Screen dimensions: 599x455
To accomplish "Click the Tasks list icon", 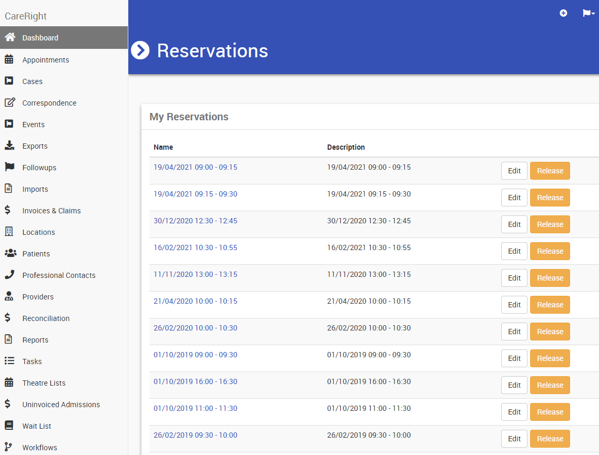I will tap(9, 361).
